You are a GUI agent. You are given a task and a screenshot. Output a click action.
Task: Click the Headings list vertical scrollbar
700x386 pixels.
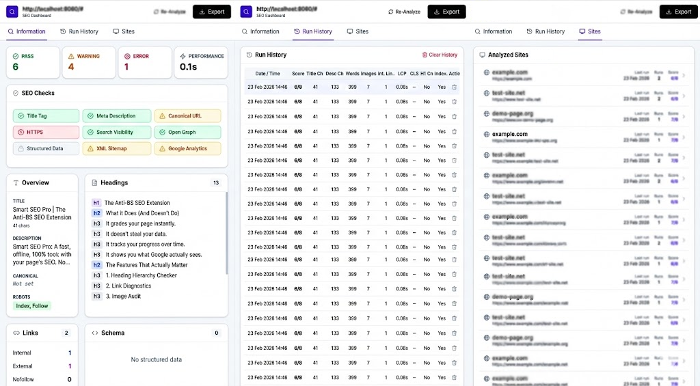(226, 233)
